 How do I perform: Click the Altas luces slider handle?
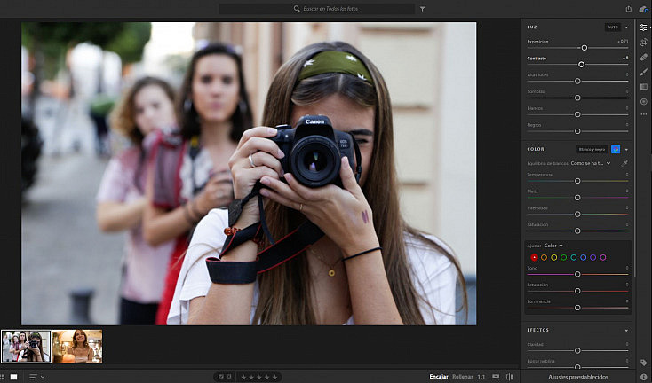coord(577,81)
